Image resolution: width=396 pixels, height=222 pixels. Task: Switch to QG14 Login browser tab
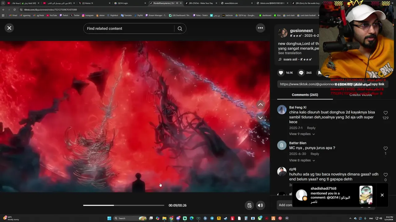129,3
